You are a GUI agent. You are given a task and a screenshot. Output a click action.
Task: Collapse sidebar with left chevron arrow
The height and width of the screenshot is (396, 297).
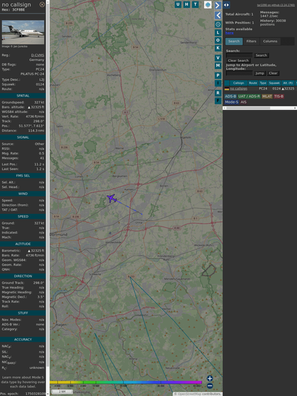pyautogui.click(x=218, y=16)
